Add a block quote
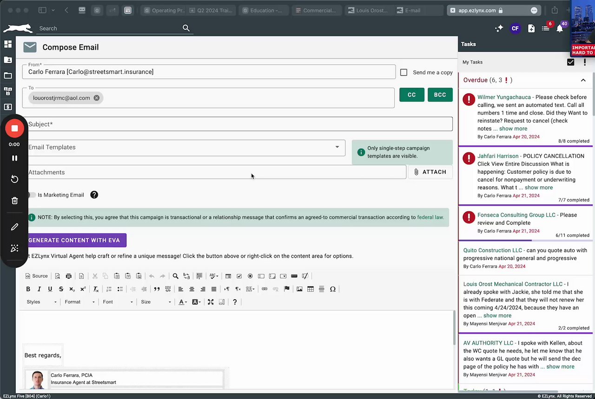The width and height of the screenshot is (595, 399). tap(157, 289)
